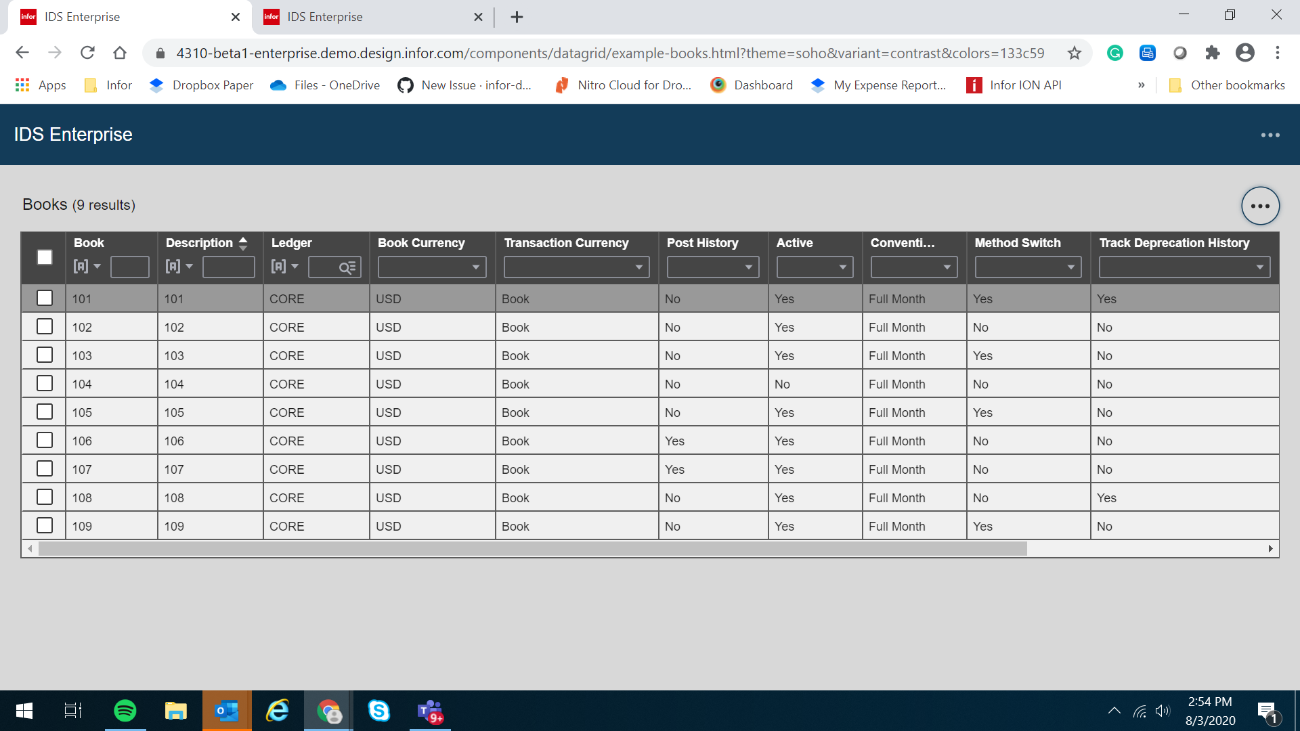Open the Book column filter type icon
Viewport: 1300px width, 731px height.
[x=87, y=267]
